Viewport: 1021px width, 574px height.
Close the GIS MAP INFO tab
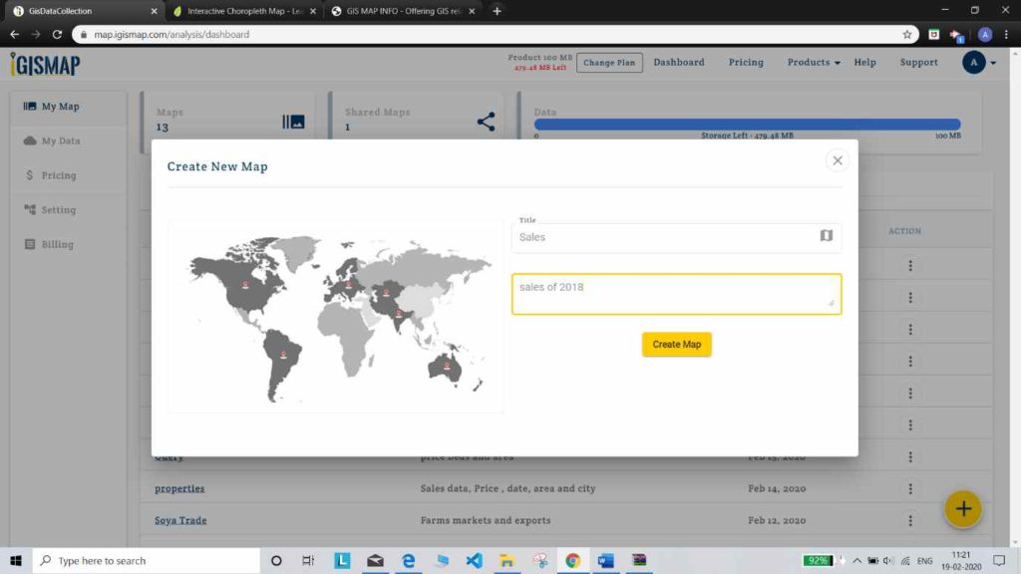(x=472, y=11)
